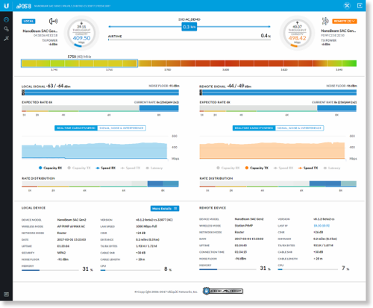Image resolution: width=373 pixels, height=308 pixels.
Task: Click the local NanoBeam 5AC Gen device name
Action: (40, 31)
